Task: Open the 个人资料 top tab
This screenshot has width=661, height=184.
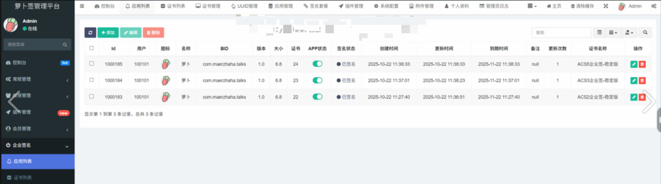Action: point(457,6)
